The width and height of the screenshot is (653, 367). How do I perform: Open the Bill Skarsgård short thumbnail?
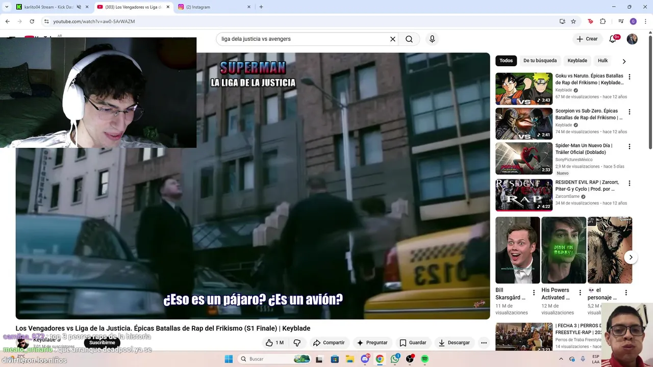[x=518, y=250]
